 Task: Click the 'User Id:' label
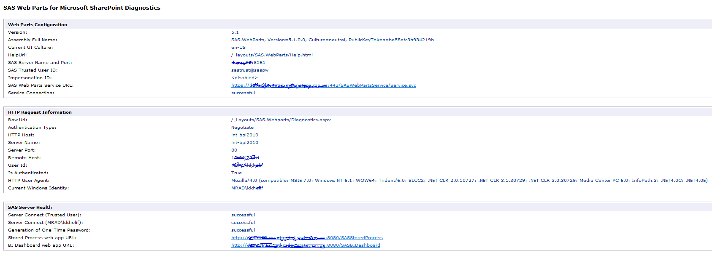pos(17,165)
